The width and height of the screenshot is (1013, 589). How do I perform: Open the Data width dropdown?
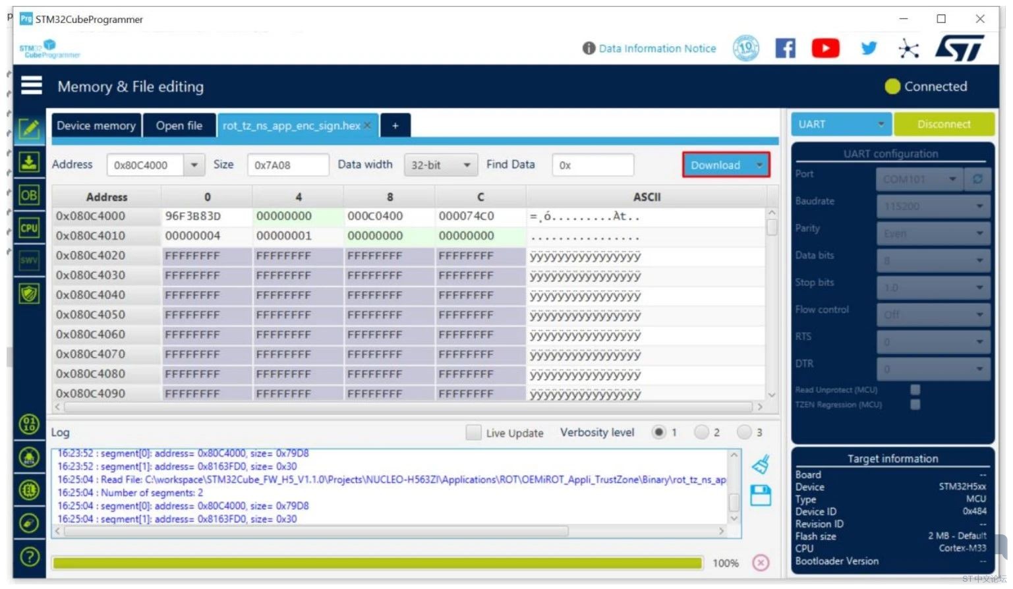point(440,165)
